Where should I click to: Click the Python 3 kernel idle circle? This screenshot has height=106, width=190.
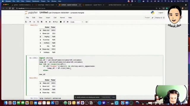[164, 18]
